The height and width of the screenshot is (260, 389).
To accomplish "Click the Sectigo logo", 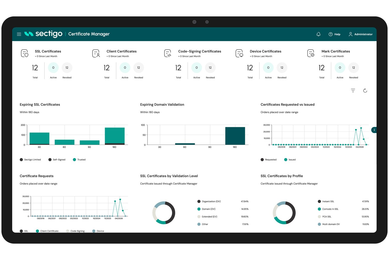I will (x=43, y=34).
